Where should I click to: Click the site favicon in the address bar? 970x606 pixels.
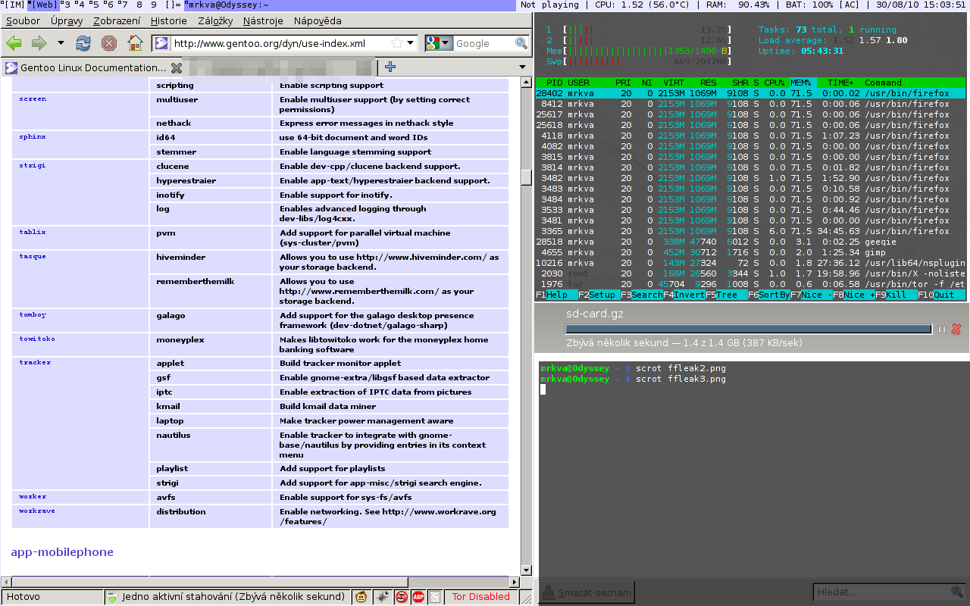[162, 43]
